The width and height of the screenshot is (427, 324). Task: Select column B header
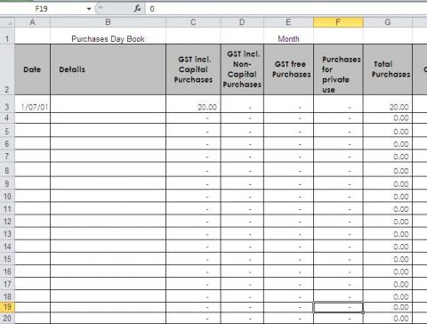108,22
